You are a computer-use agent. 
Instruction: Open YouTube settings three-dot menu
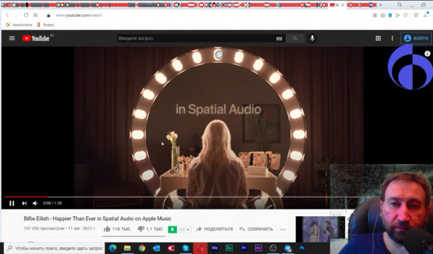(x=392, y=39)
